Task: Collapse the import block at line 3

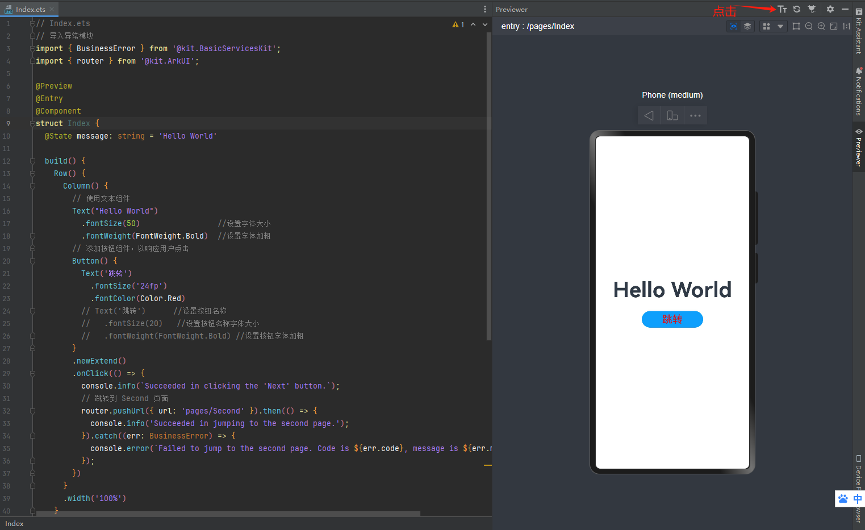Action: (32, 48)
